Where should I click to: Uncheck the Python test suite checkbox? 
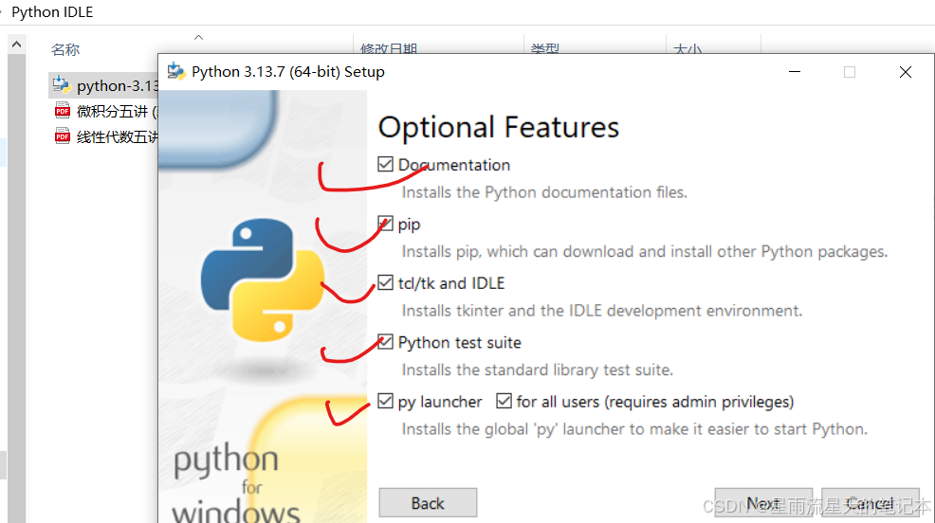click(385, 342)
